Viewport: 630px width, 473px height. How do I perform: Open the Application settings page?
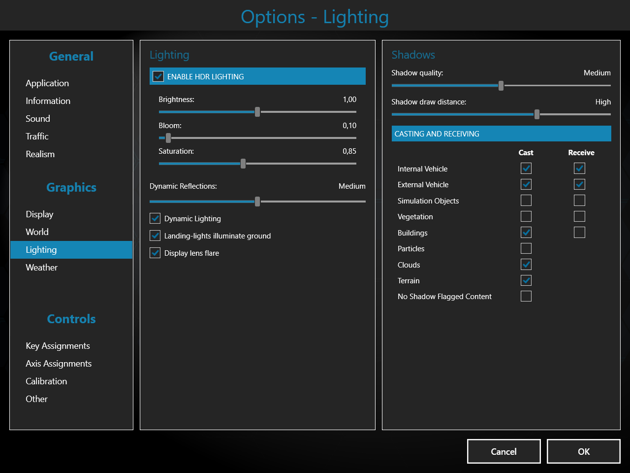pos(47,83)
